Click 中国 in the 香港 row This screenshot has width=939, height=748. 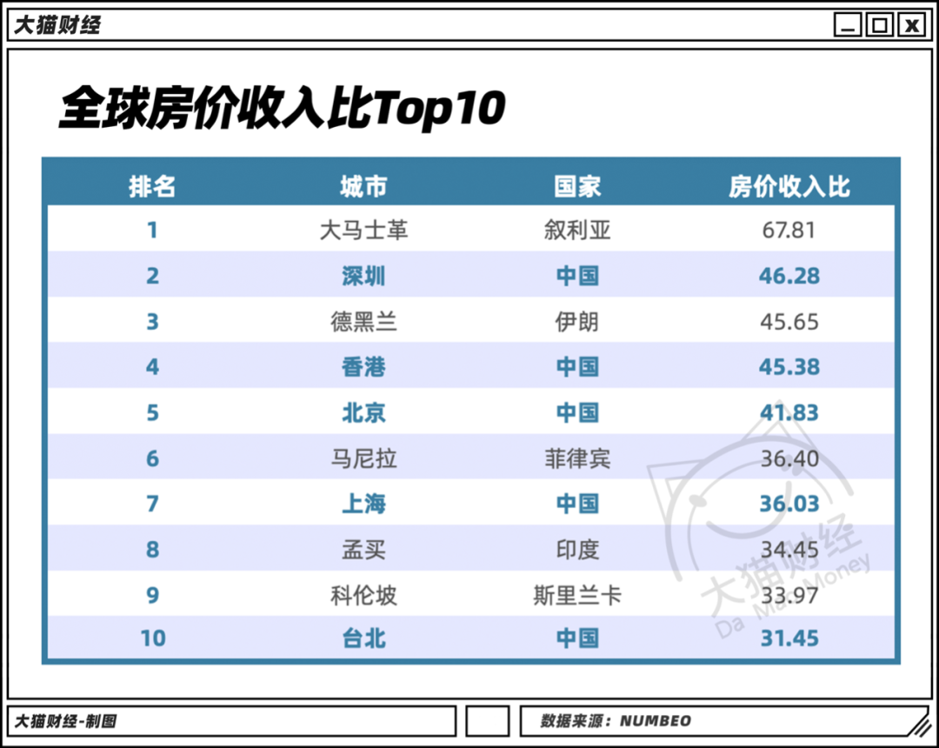tap(577, 366)
